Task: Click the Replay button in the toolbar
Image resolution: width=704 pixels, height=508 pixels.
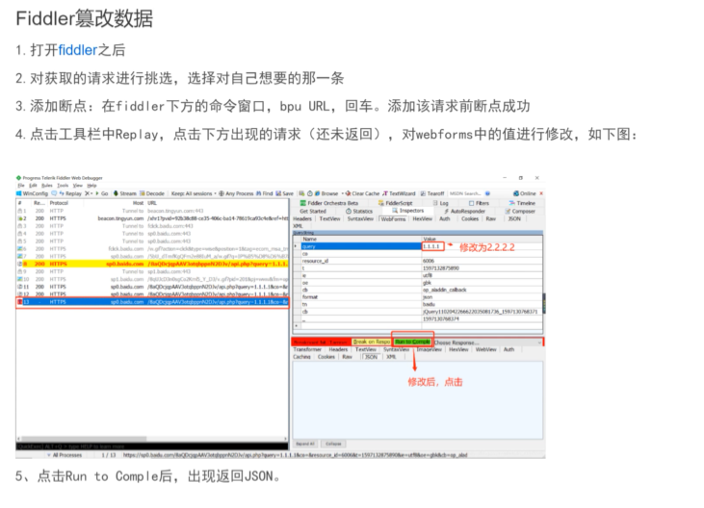Action: [x=70, y=193]
